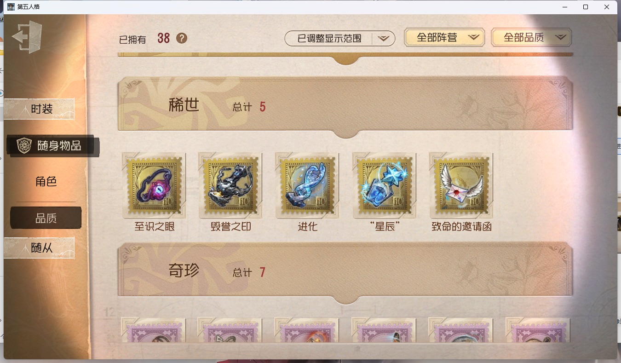Sort by 品质 option
This screenshot has height=363, width=621.
pyautogui.click(x=46, y=218)
